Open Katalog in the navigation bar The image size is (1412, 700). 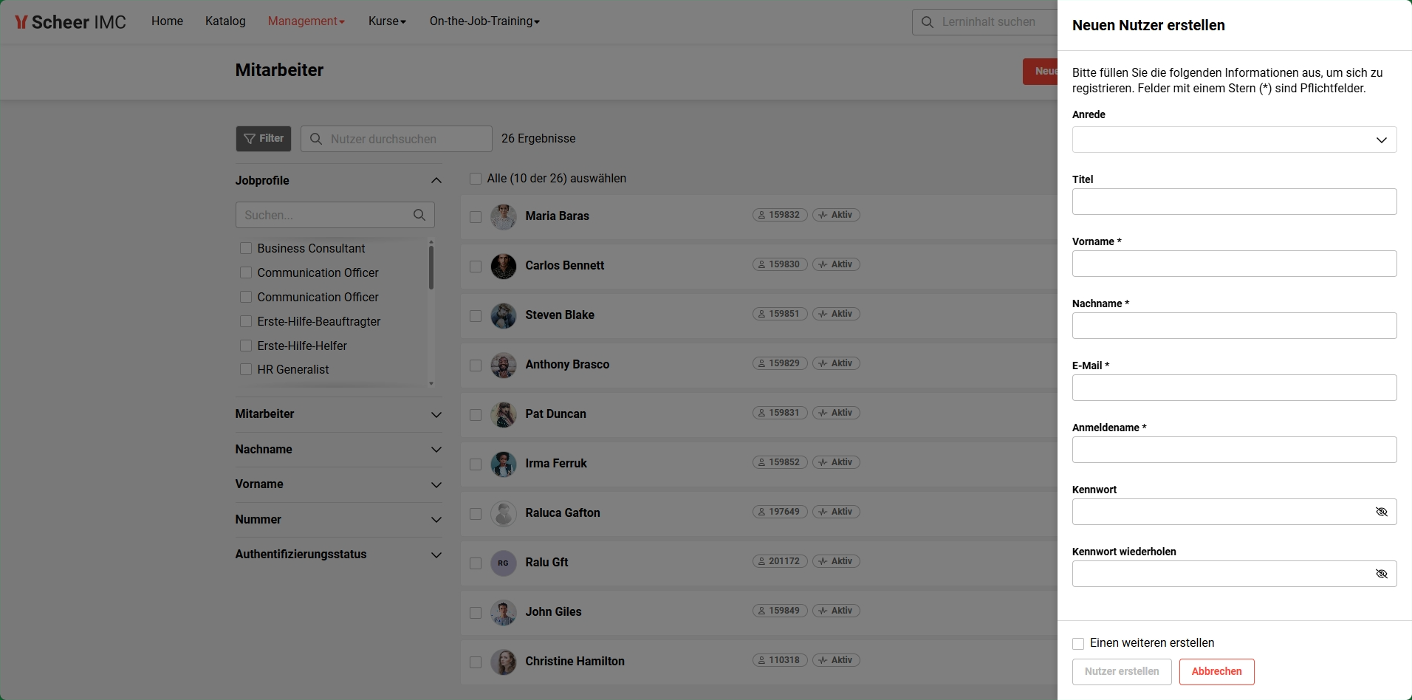[225, 21]
